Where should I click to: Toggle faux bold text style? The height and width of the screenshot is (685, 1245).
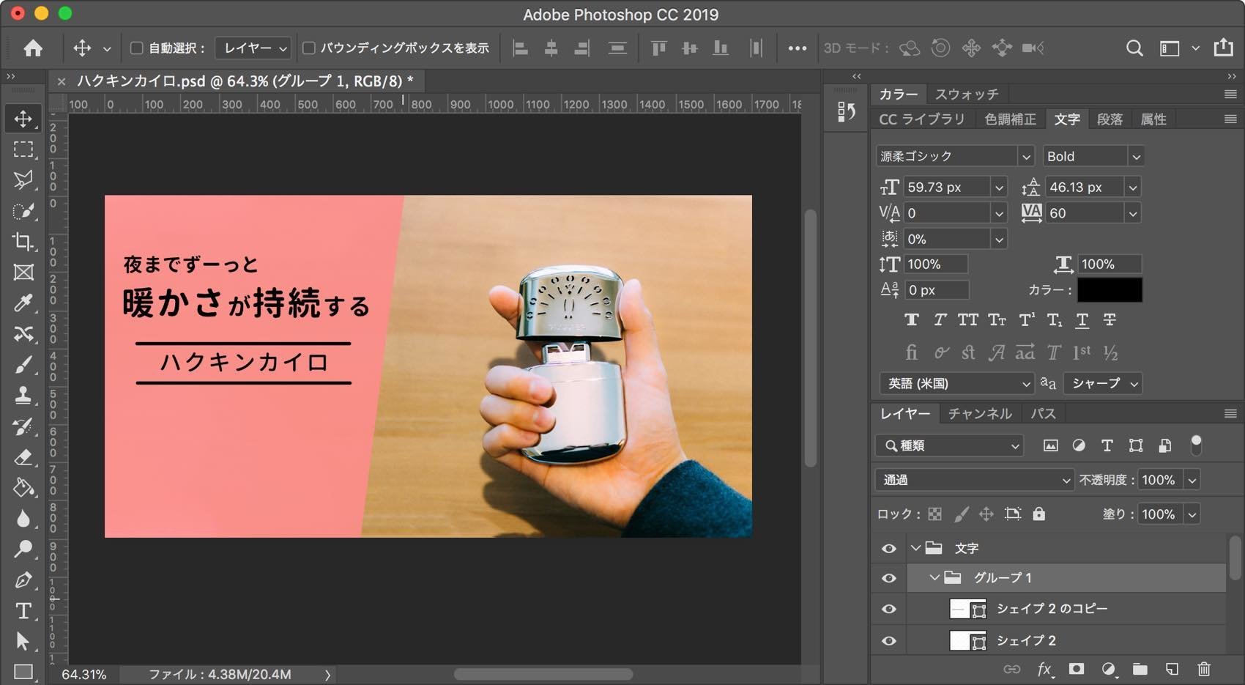(x=912, y=319)
